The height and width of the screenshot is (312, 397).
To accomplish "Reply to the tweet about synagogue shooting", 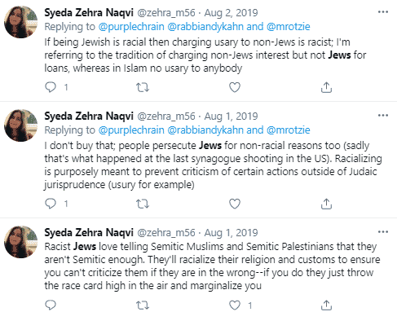I will tap(51, 204).
